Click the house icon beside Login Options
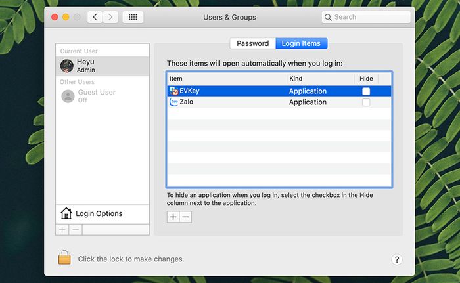Screen dimensions: 460x283 [x=66, y=213]
